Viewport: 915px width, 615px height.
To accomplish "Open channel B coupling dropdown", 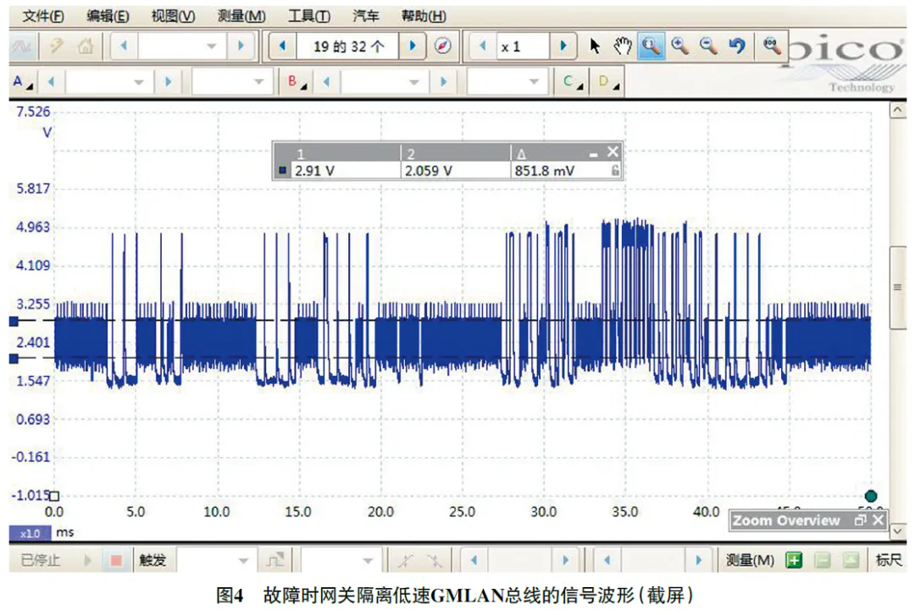I will (507, 82).
